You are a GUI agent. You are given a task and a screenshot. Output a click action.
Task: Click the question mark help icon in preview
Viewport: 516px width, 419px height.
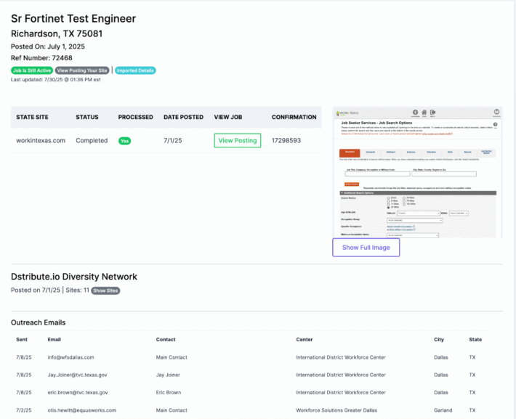(495, 124)
